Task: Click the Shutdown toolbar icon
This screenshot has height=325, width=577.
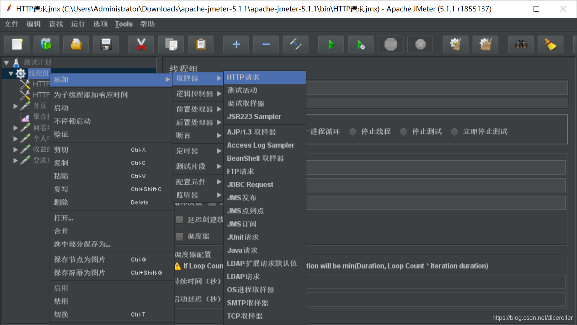Action: [x=420, y=44]
